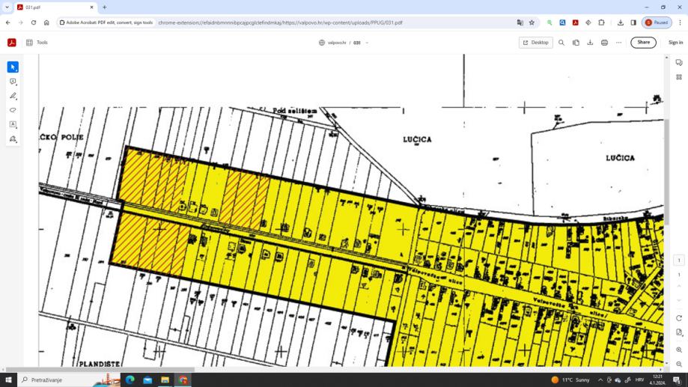Zoom in on the map

(x=679, y=350)
